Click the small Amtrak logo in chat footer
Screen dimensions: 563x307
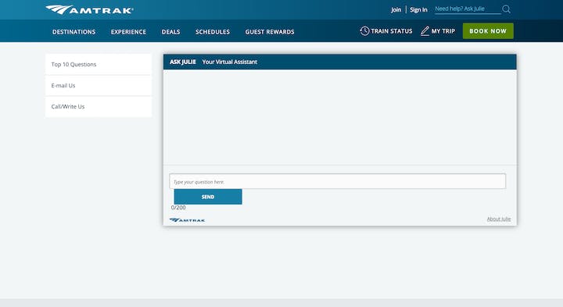pyautogui.click(x=187, y=220)
